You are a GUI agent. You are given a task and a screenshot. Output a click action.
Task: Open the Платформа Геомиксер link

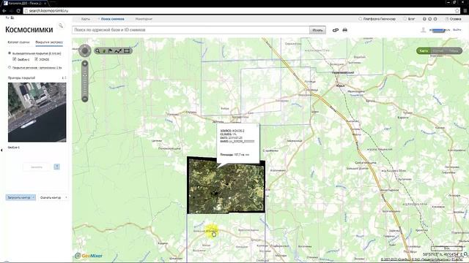click(380, 19)
